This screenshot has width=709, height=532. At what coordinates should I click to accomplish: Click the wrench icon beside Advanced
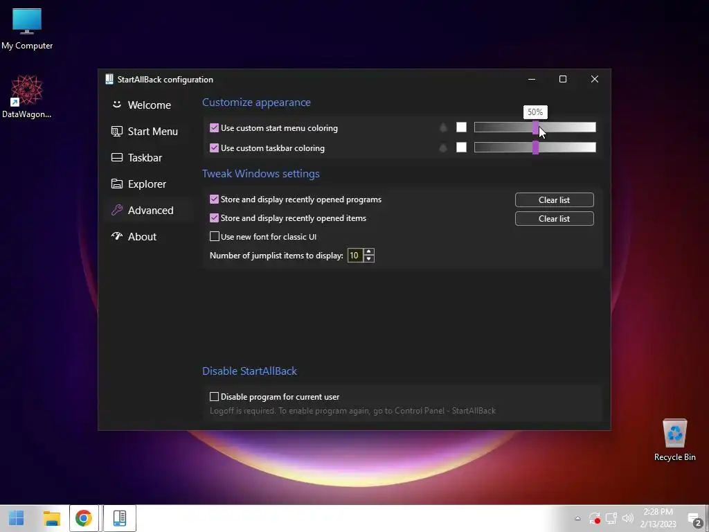(116, 210)
